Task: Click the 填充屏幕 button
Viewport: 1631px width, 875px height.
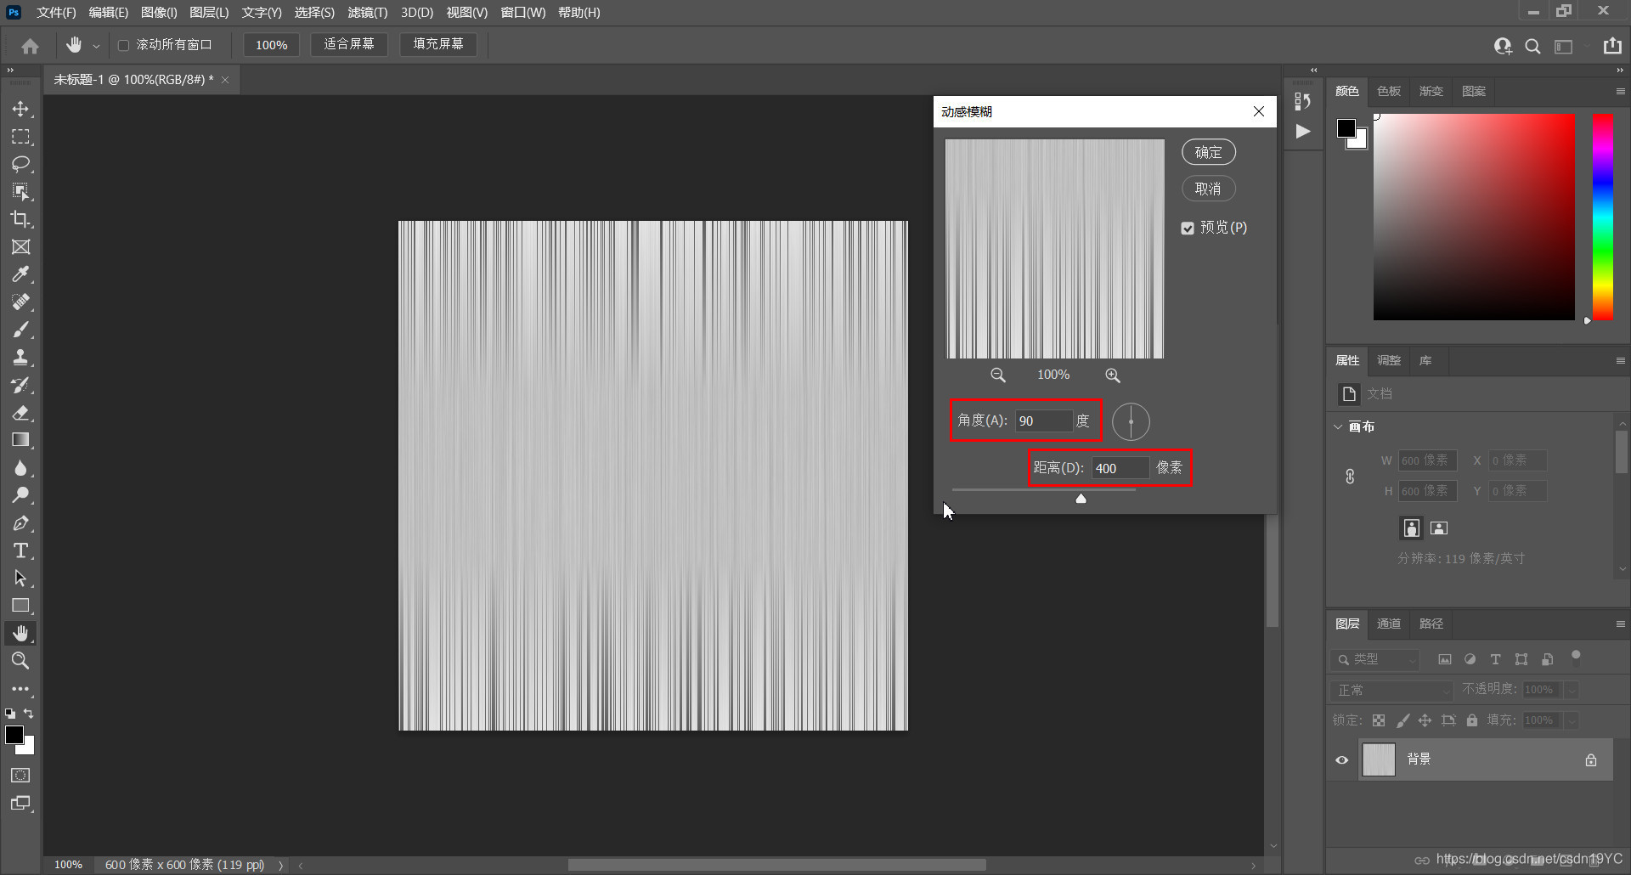Action: [438, 44]
